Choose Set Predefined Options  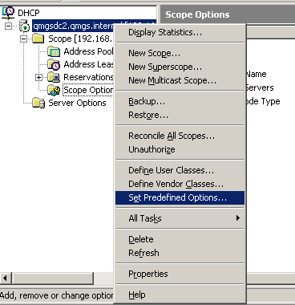click(x=180, y=197)
